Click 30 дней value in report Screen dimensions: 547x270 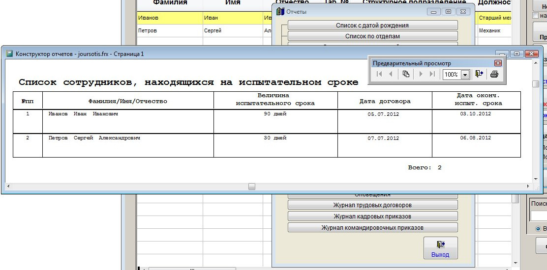(275, 138)
